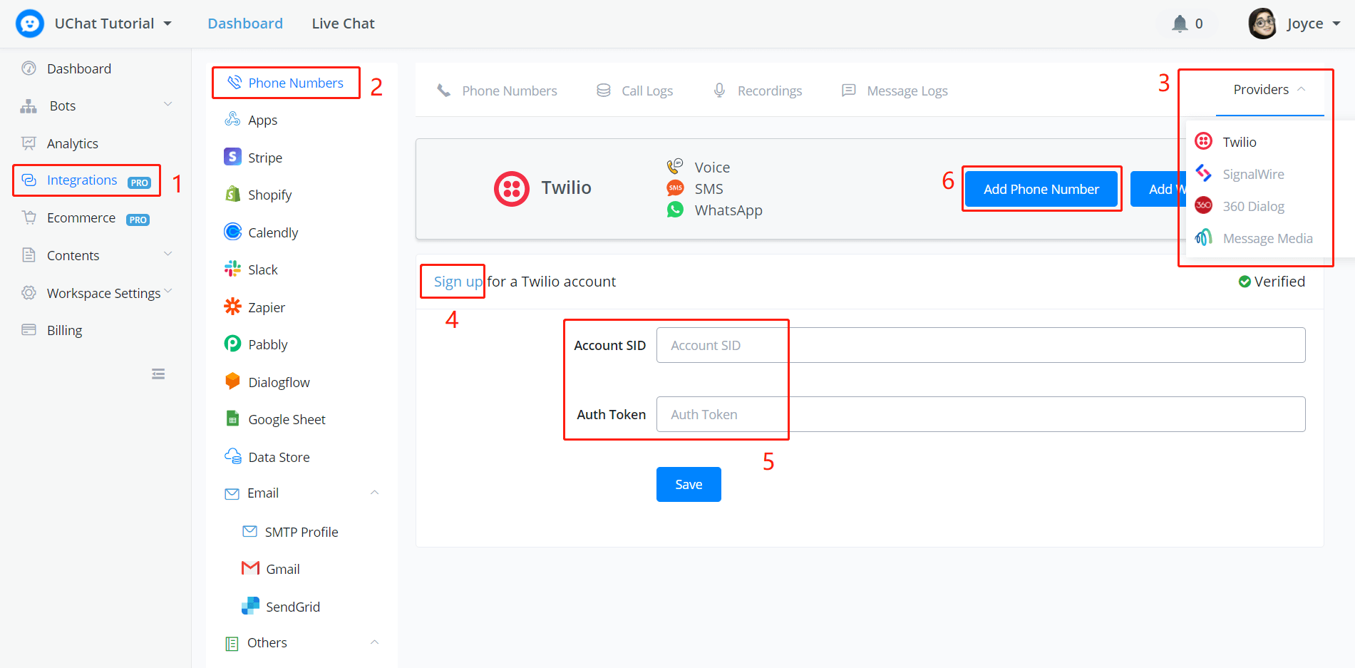Screen dimensions: 1355x668
Task: Expand the Bots menu chevron
Action: click(x=168, y=105)
